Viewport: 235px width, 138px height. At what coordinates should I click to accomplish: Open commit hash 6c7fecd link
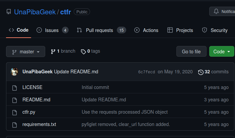click(147, 72)
